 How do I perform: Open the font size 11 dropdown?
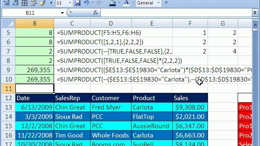pos(70,3)
